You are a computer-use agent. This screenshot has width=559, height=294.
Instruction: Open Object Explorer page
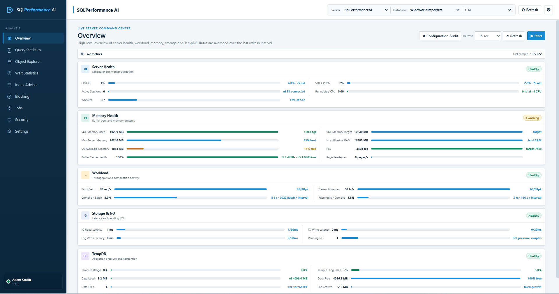click(33, 62)
